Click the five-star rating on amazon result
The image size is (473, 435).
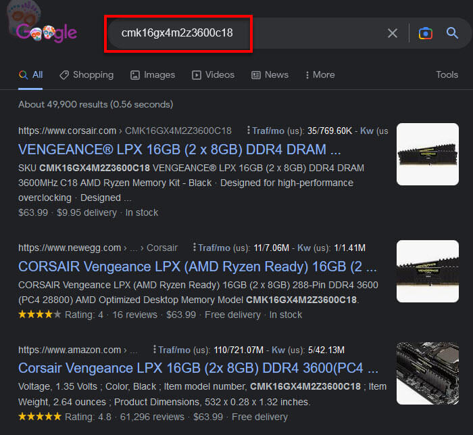tap(40, 417)
